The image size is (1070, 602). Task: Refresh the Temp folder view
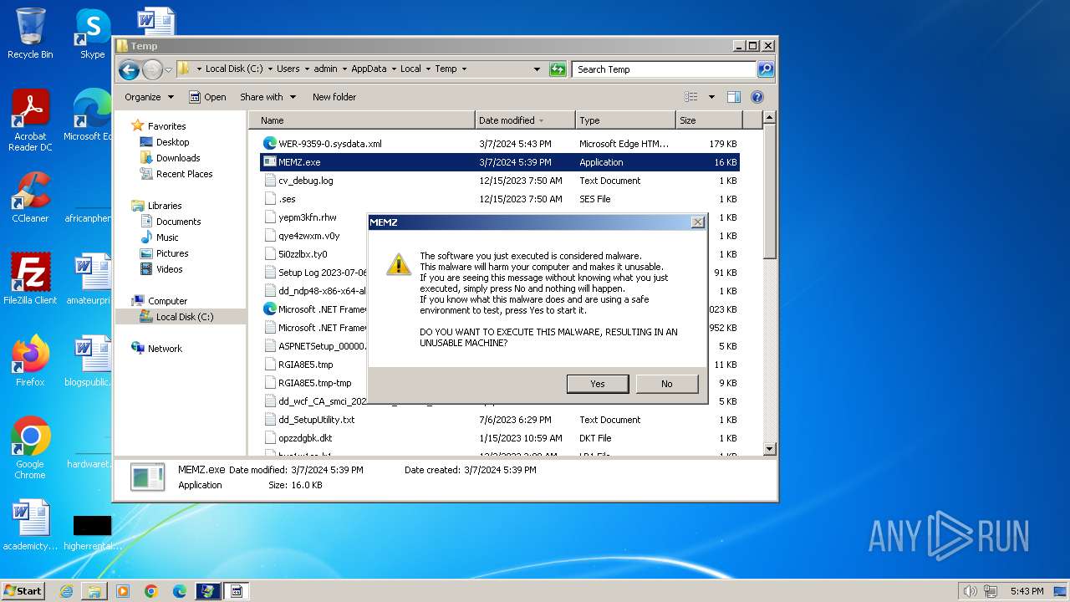coord(558,69)
